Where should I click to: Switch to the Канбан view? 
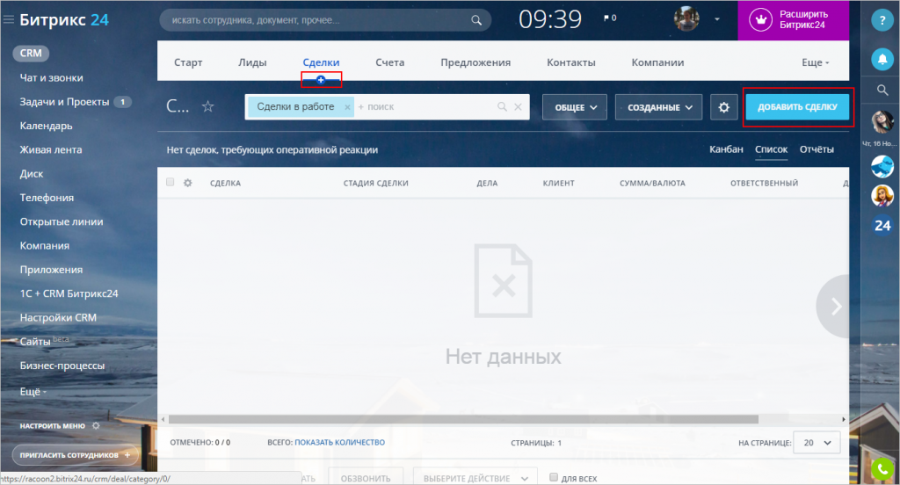point(726,149)
